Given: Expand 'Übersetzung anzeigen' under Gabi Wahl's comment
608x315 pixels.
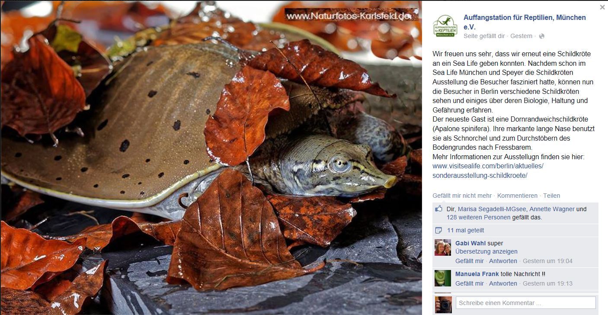Looking at the screenshot, I should pyautogui.click(x=486, y=251).
